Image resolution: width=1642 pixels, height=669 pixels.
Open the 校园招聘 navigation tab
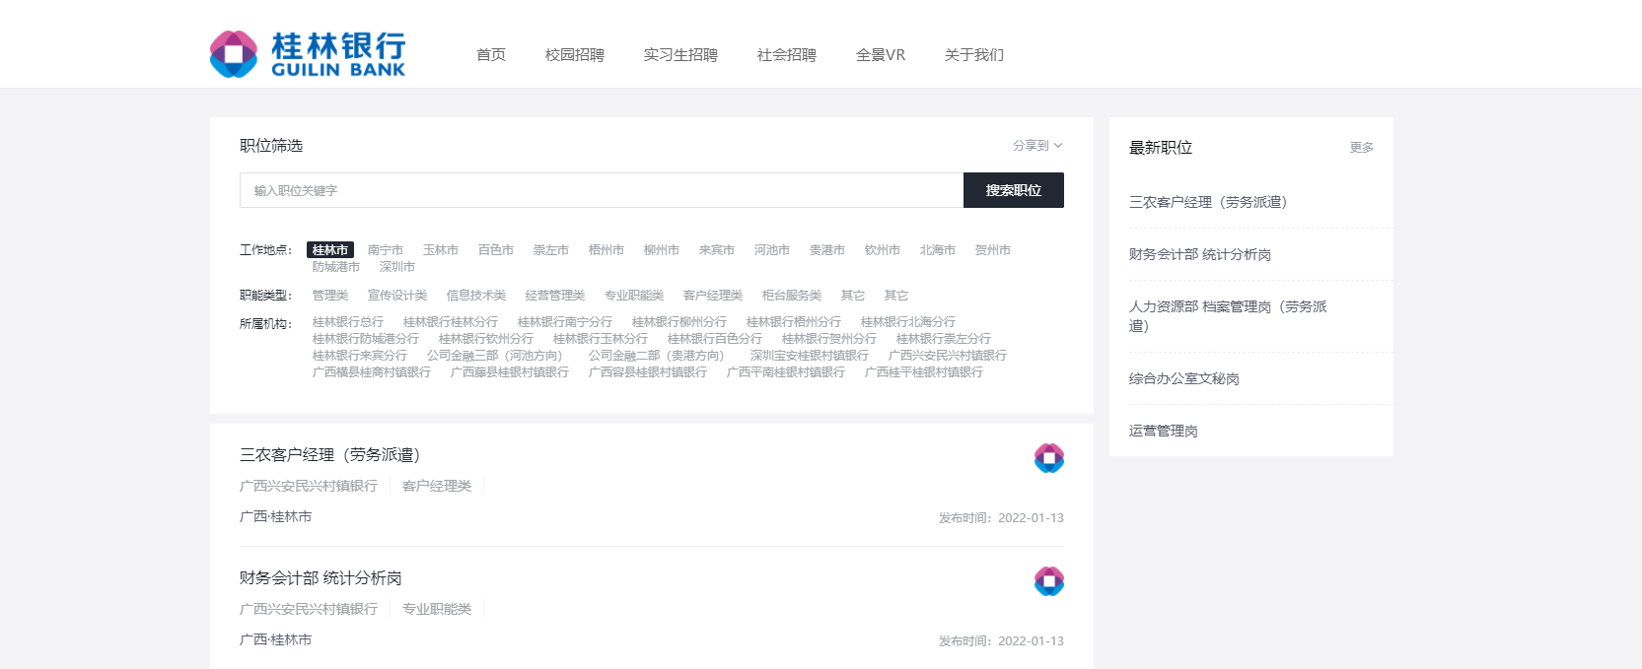click(x=574, y=55)
